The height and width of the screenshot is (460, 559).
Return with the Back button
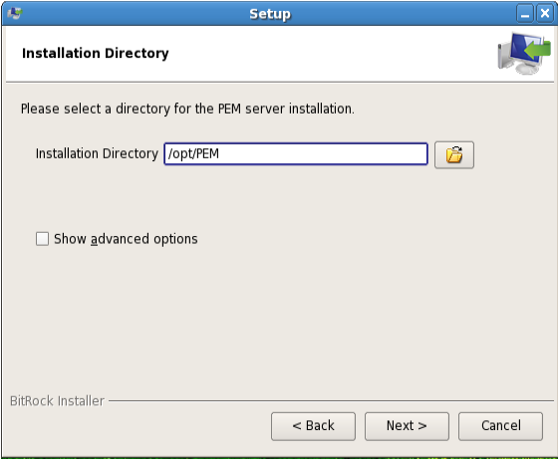pos(313,426)
